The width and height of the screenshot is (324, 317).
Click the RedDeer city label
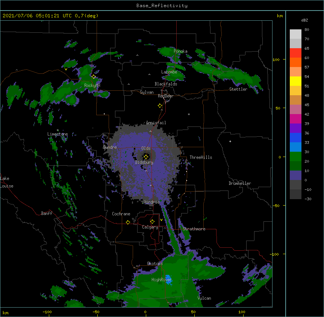tap(165, 96)
